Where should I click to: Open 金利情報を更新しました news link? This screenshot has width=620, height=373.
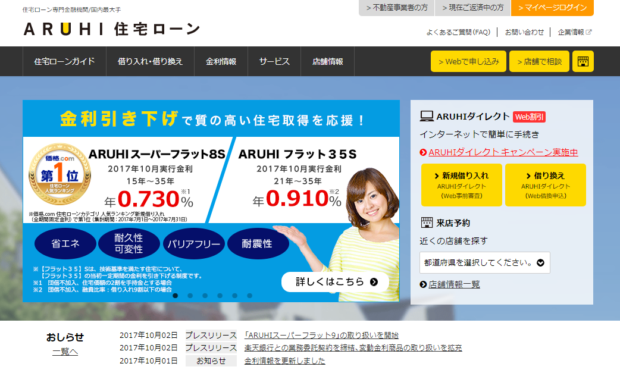coord(284,361)
